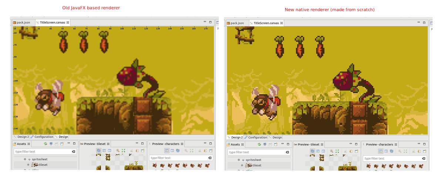The height and width of the screenshot is (182, 444).
Task: Click green fit-to-view arrows in right Preview - tileset
Action: 337,151
